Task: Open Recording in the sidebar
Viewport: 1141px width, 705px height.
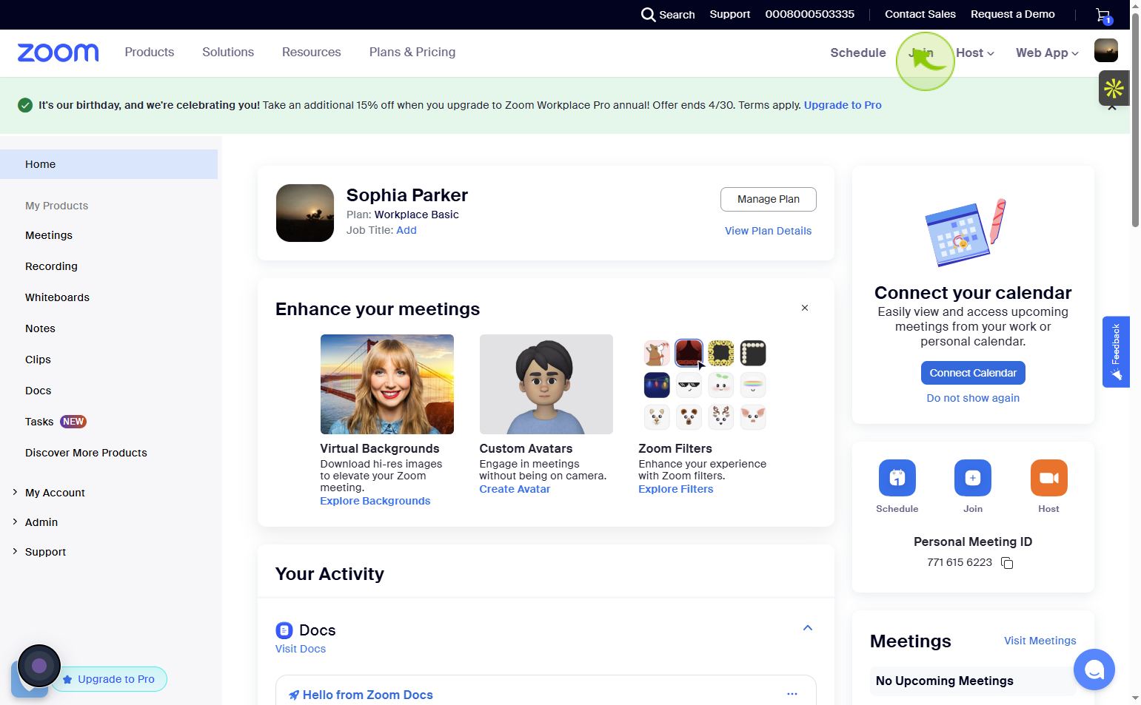Action: 51,266
